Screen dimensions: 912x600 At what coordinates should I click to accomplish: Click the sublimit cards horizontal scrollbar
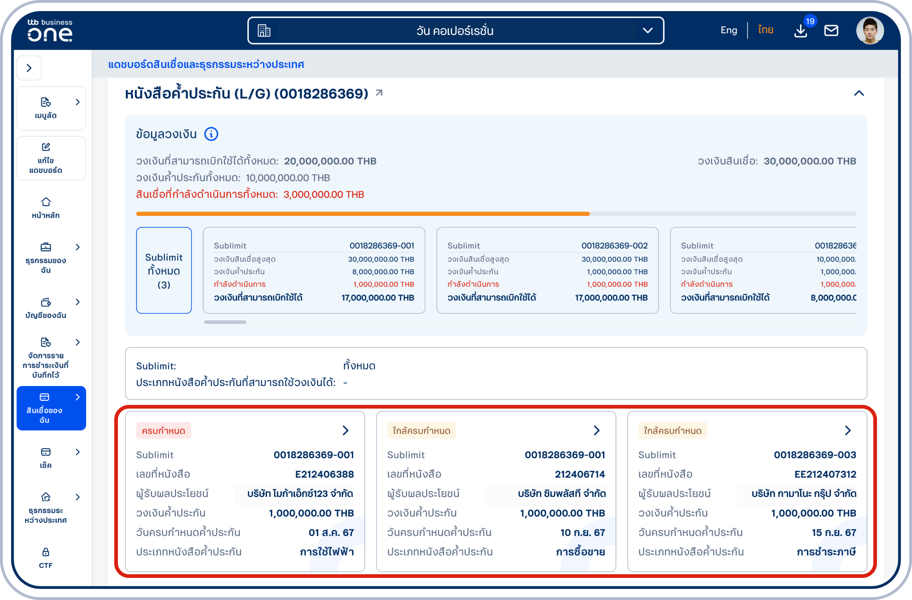(x=225, y=322)
